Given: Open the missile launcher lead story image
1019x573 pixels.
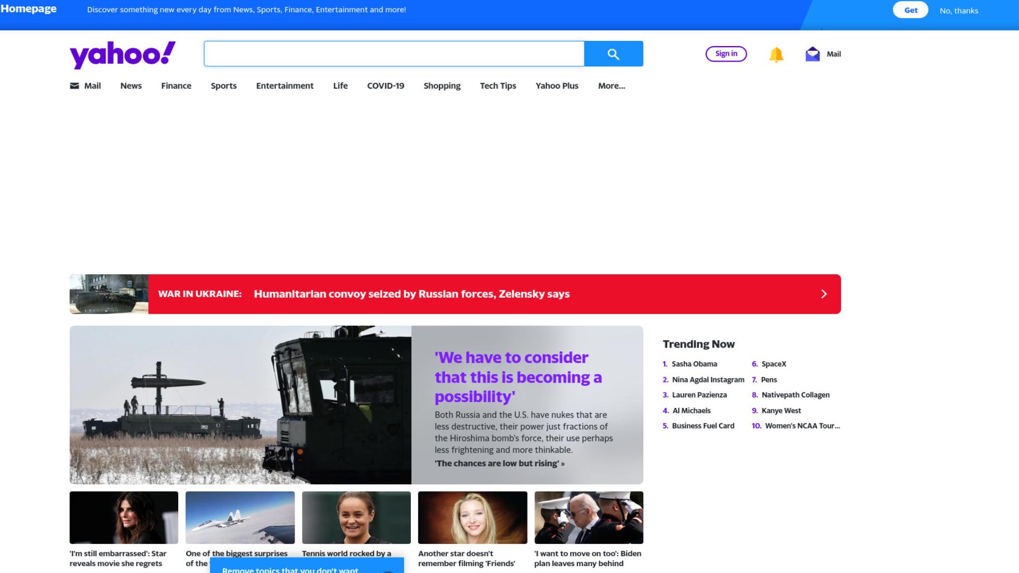Looking at the screenshot, I should tap(240, 405).
